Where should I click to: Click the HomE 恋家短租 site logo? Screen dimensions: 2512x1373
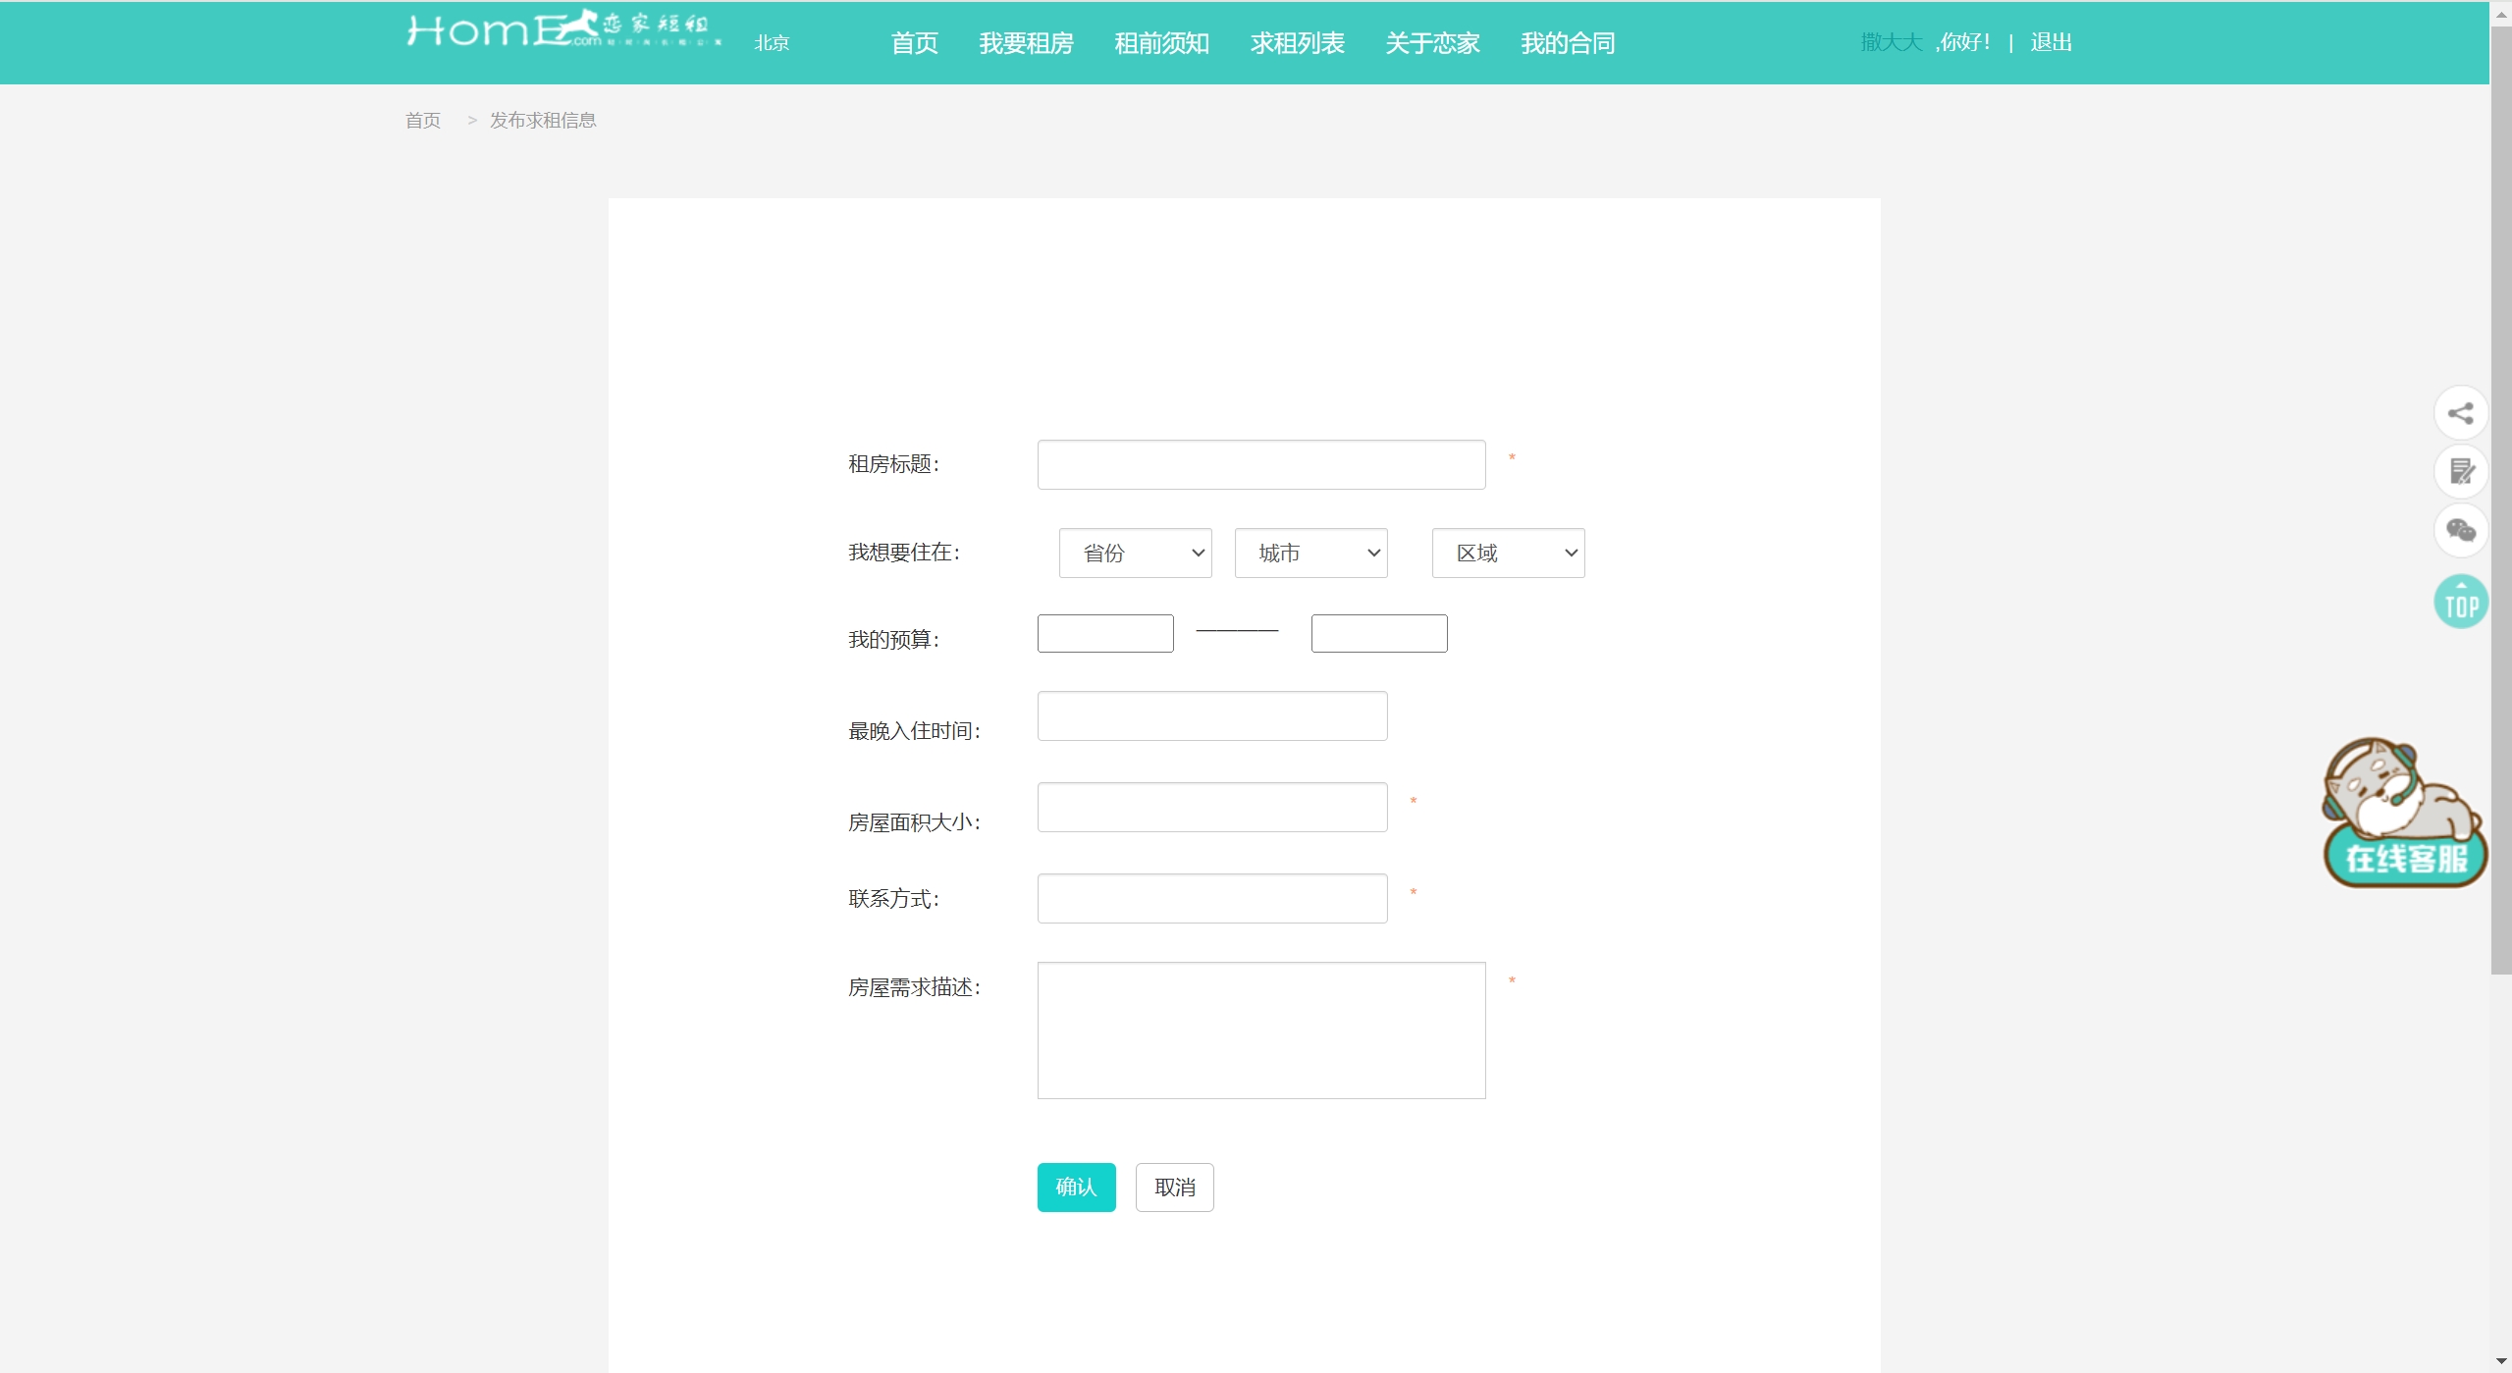(563, 31)
